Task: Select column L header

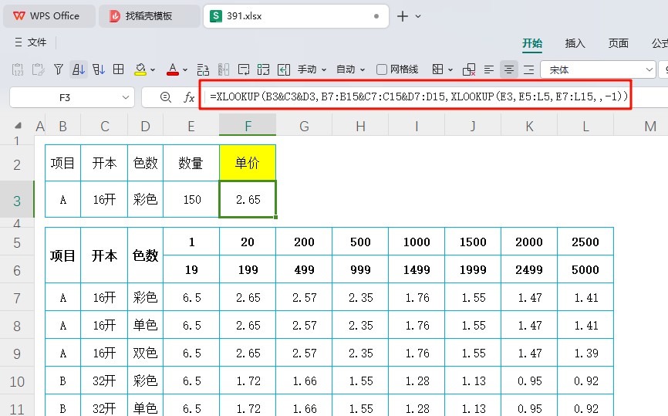Action: [x=585, y=126]
